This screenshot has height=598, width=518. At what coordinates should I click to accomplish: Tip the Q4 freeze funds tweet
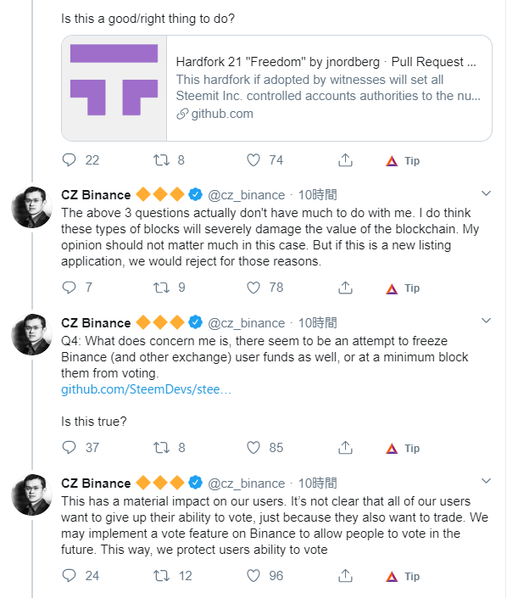(403, 448)
